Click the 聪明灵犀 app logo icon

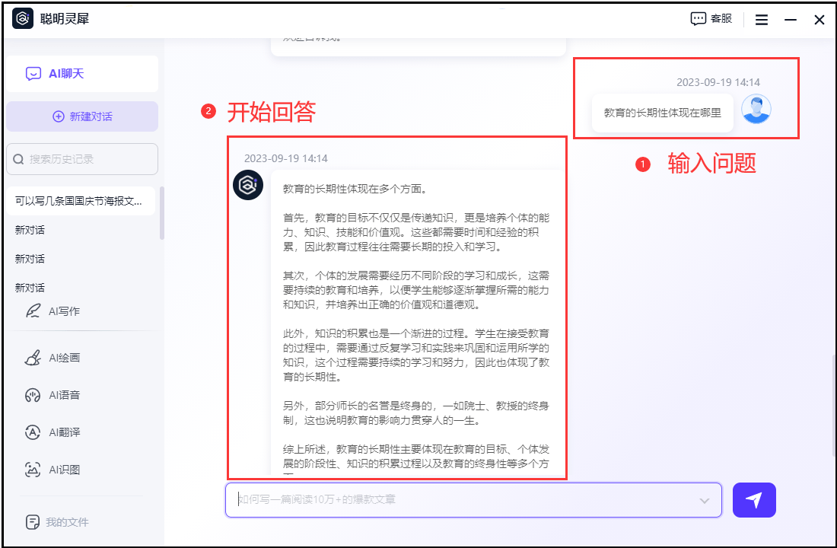coord(23,19)
